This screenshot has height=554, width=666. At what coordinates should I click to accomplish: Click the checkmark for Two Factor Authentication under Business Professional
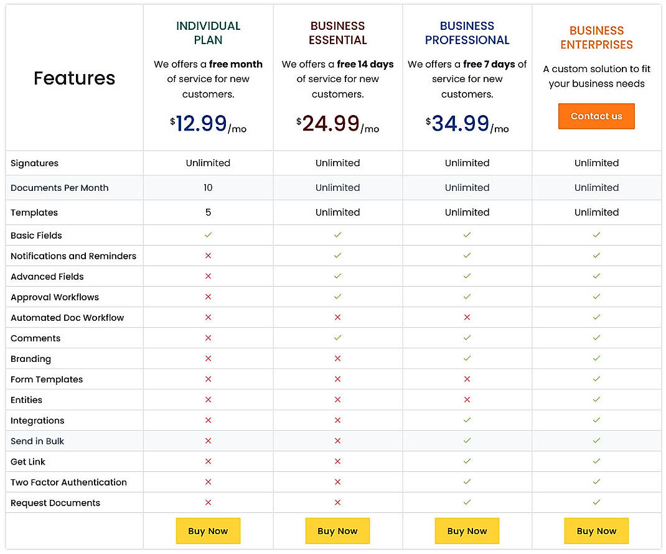tap(467, 481)
